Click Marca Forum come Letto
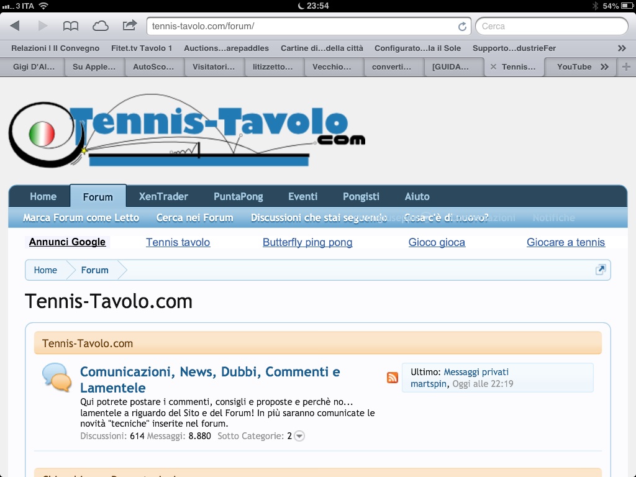Screen dimensions: 636x477 tap(81, 218)
